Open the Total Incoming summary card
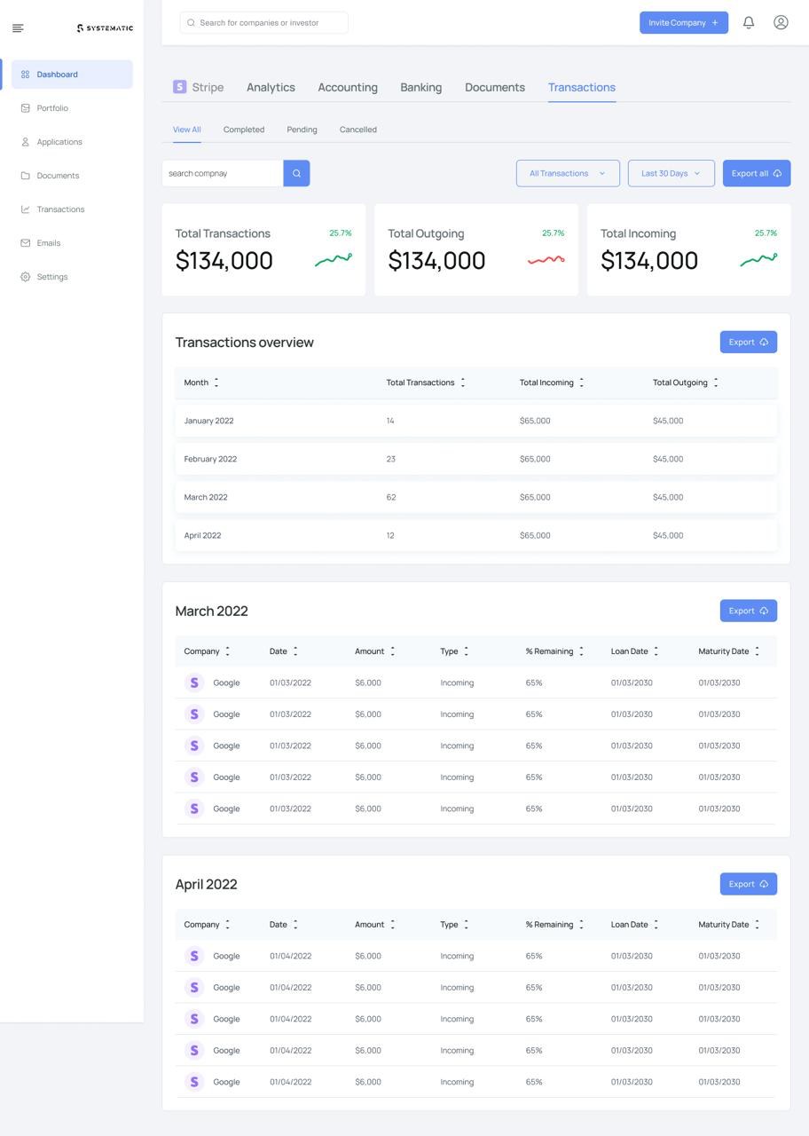809x1136 pixels. [689, 249]
